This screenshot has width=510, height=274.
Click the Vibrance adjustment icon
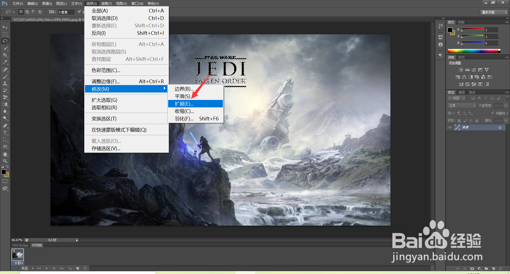(x=487, y=70)
